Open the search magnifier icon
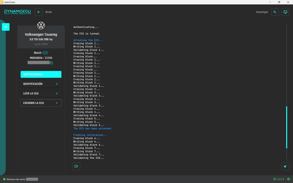Image resolution: width=293 pixels, height=183 pixels. point(275,12)
